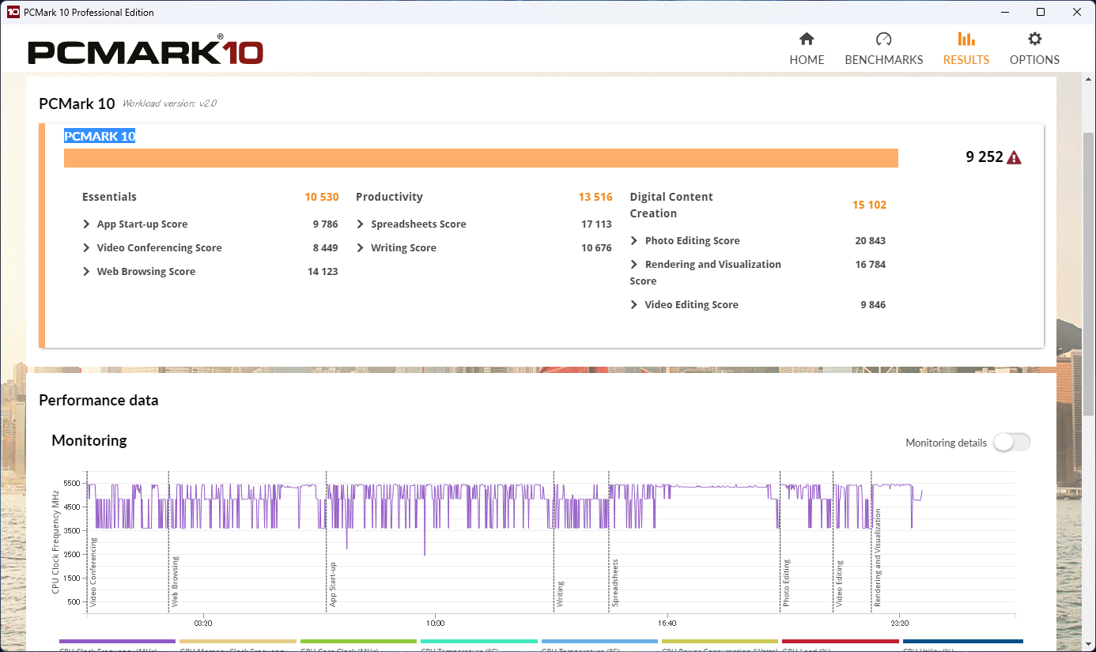The height and width of the screenshot is (652, 1096).
Task: Expand Photo Editing Score details
Action: click(x=634, y=241)
